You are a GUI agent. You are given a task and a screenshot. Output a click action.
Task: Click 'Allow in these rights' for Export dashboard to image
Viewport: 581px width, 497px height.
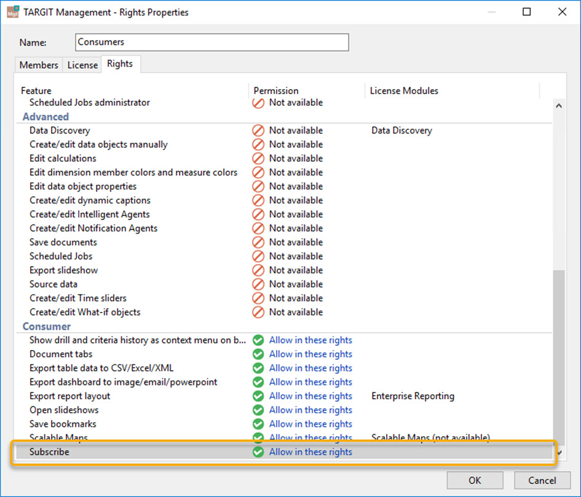(310, 382)
